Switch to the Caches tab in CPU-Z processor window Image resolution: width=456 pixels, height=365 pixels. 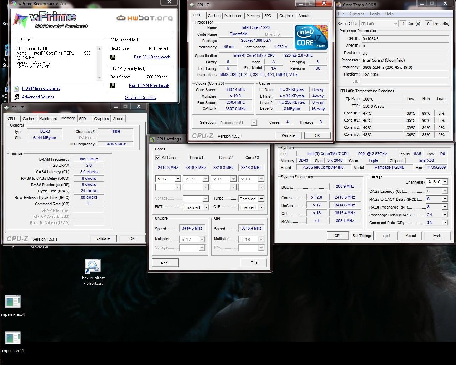tap(214, 16)
